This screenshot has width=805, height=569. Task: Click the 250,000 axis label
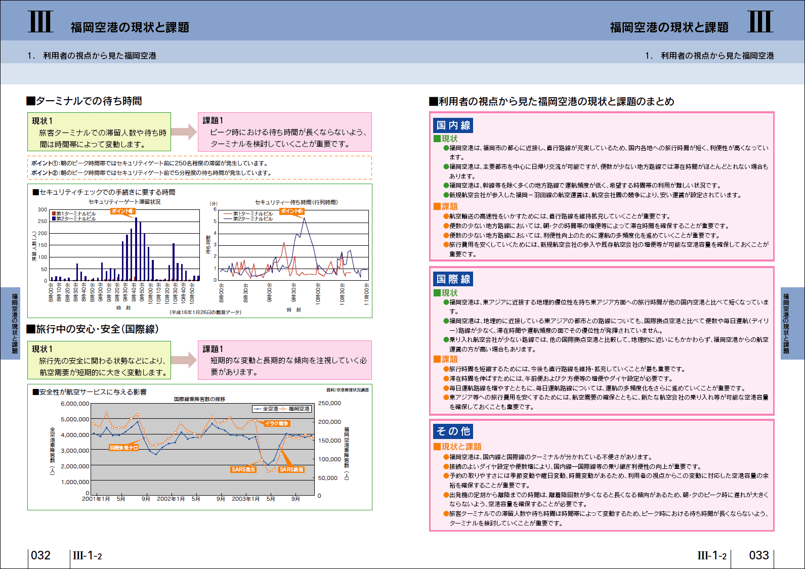329,403
